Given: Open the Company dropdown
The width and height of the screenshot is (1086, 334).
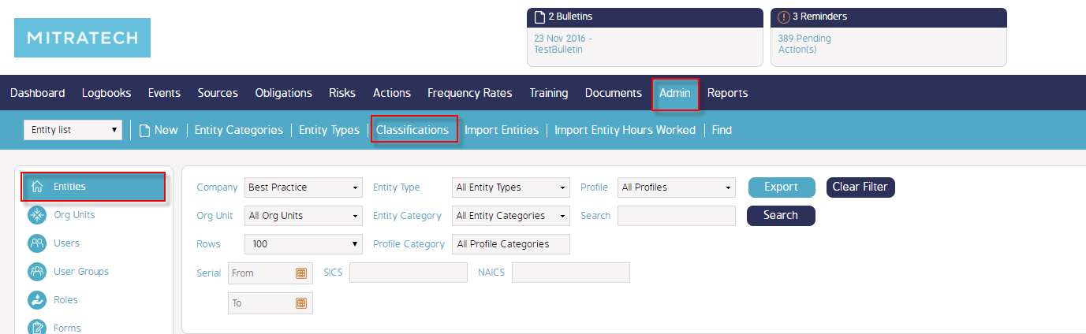Looking at the screenshot, I should click(x=304, y=187).
